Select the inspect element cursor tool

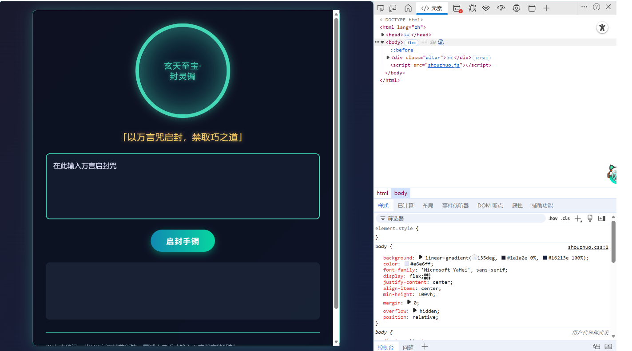tap(381, 8)
